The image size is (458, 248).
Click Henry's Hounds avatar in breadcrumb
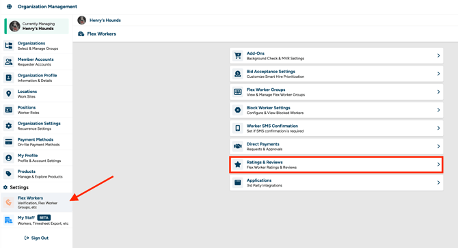(x=82, y=20)
